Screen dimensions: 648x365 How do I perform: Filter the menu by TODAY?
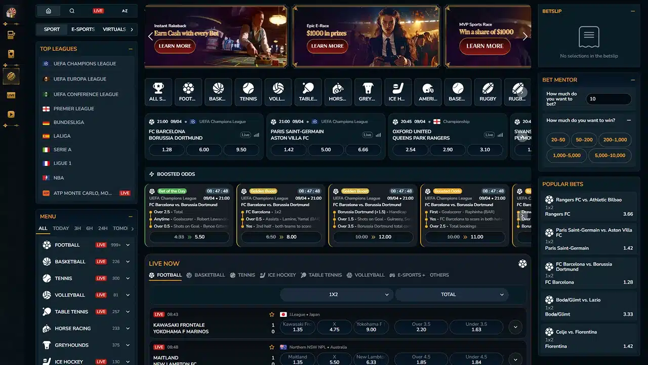pyautogui.click(x=61, y=229)
